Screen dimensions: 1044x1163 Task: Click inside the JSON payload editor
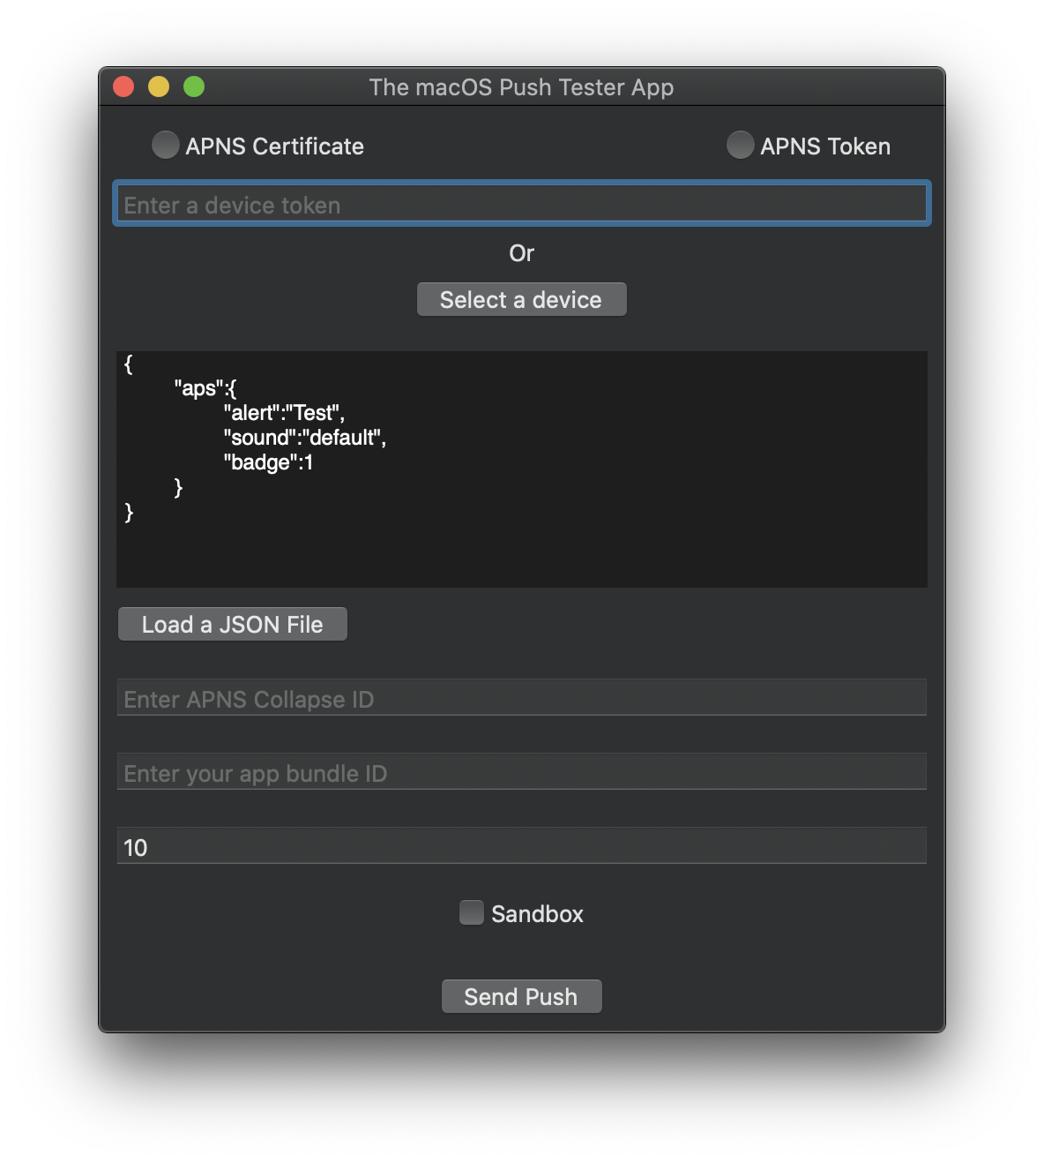click(522, 469)
